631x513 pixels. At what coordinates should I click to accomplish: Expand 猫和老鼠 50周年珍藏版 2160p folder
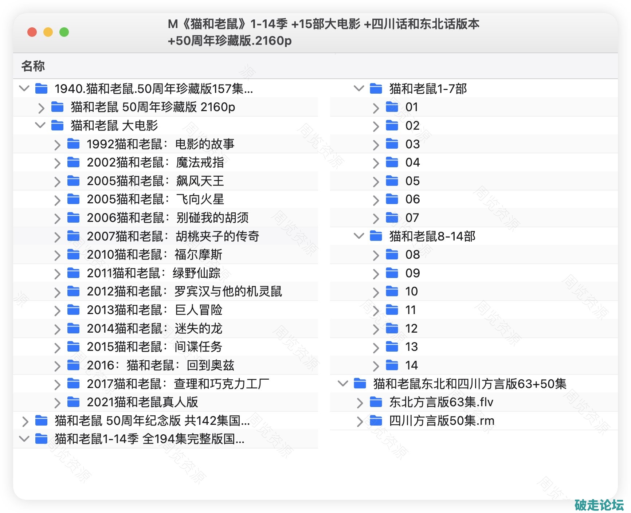coord(41,107)
